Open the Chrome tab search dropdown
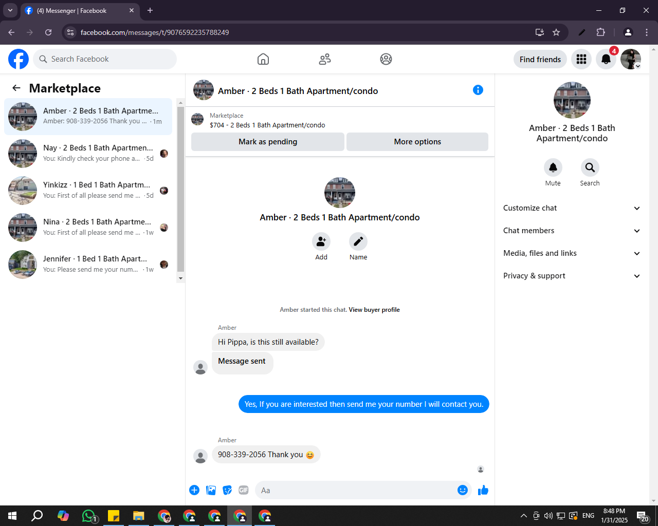This screenshot has width=658, height=526. point(10,10)
